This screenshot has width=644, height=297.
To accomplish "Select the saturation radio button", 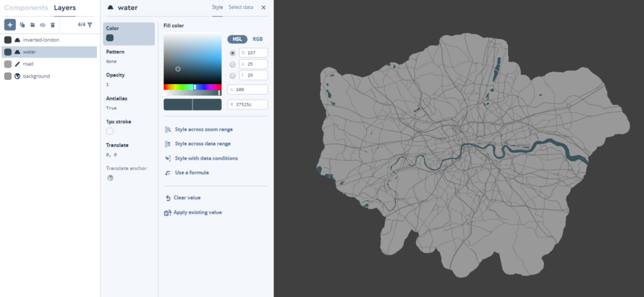I will click(x=233, y=64).
